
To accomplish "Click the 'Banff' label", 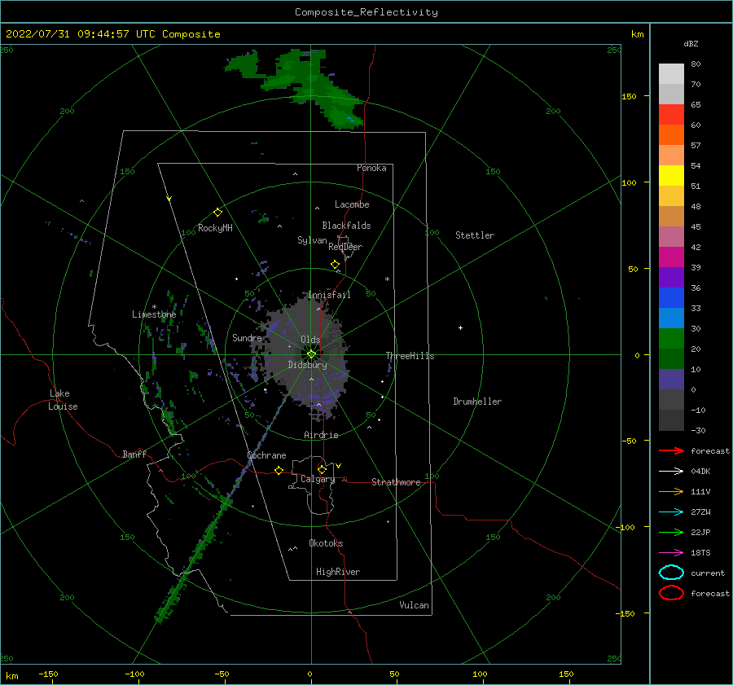I will click(x=134, y=454).
